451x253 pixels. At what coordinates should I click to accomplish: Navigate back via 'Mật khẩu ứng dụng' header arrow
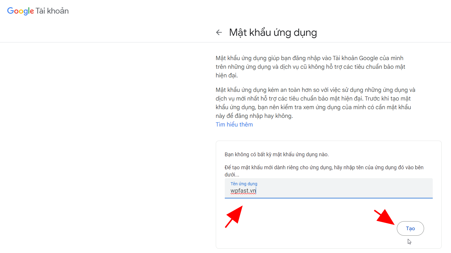coord(219,32)
